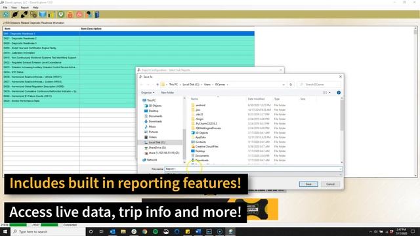420x236 pixels.
Task: Click the taskbar search box
Action: click(x=48, y=231)
